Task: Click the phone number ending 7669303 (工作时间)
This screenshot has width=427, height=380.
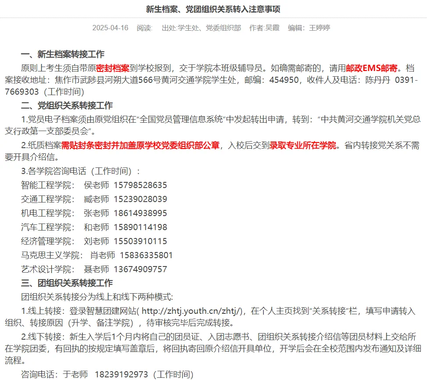Action: click(x=44, y=92)
